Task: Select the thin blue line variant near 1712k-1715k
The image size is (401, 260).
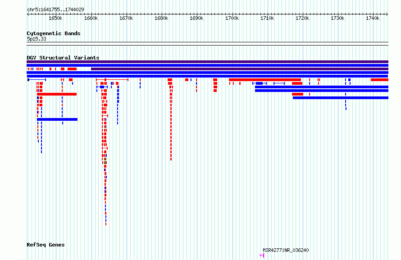Action: pos(279,83)
